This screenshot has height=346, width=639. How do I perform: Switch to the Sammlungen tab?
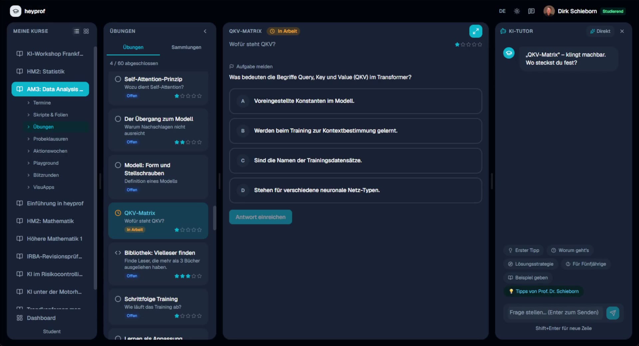tap(186, 47)
